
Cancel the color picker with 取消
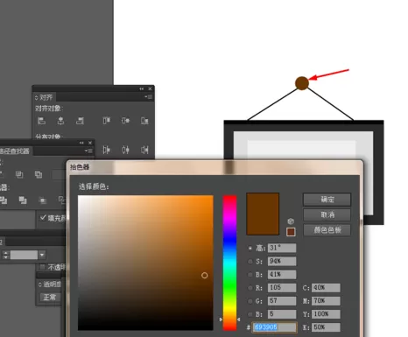click(327, 214)
